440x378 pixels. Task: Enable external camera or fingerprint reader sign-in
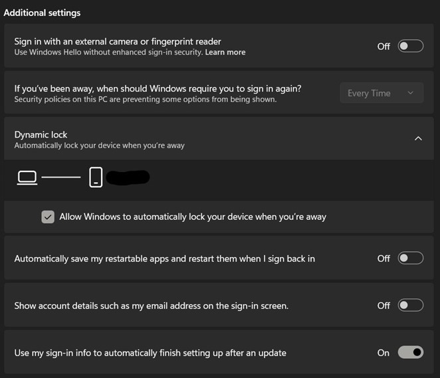tap(410, 46)
